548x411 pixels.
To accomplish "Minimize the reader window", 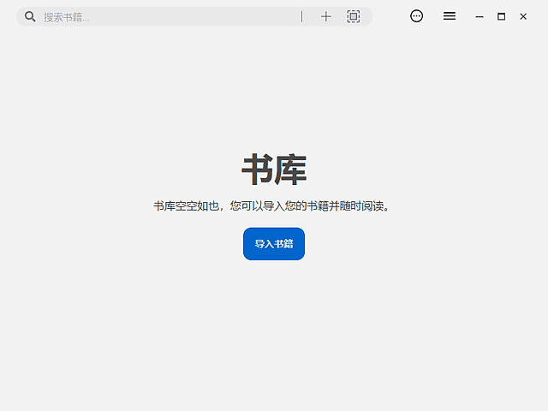I will point(479,16).
